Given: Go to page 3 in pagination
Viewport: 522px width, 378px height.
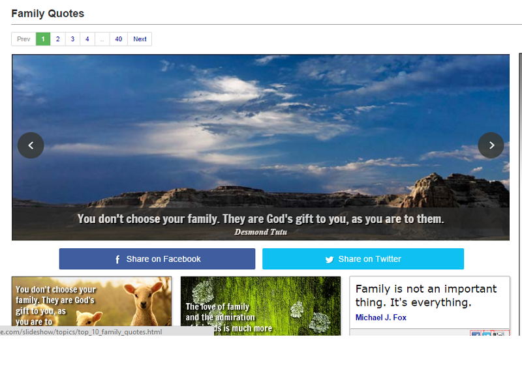Looking at the screenshot, I should pos(72,39).
